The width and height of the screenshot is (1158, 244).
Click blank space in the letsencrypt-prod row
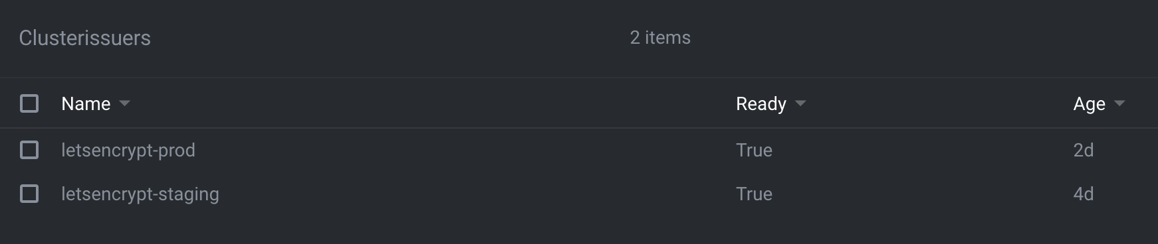click(465, 150)
